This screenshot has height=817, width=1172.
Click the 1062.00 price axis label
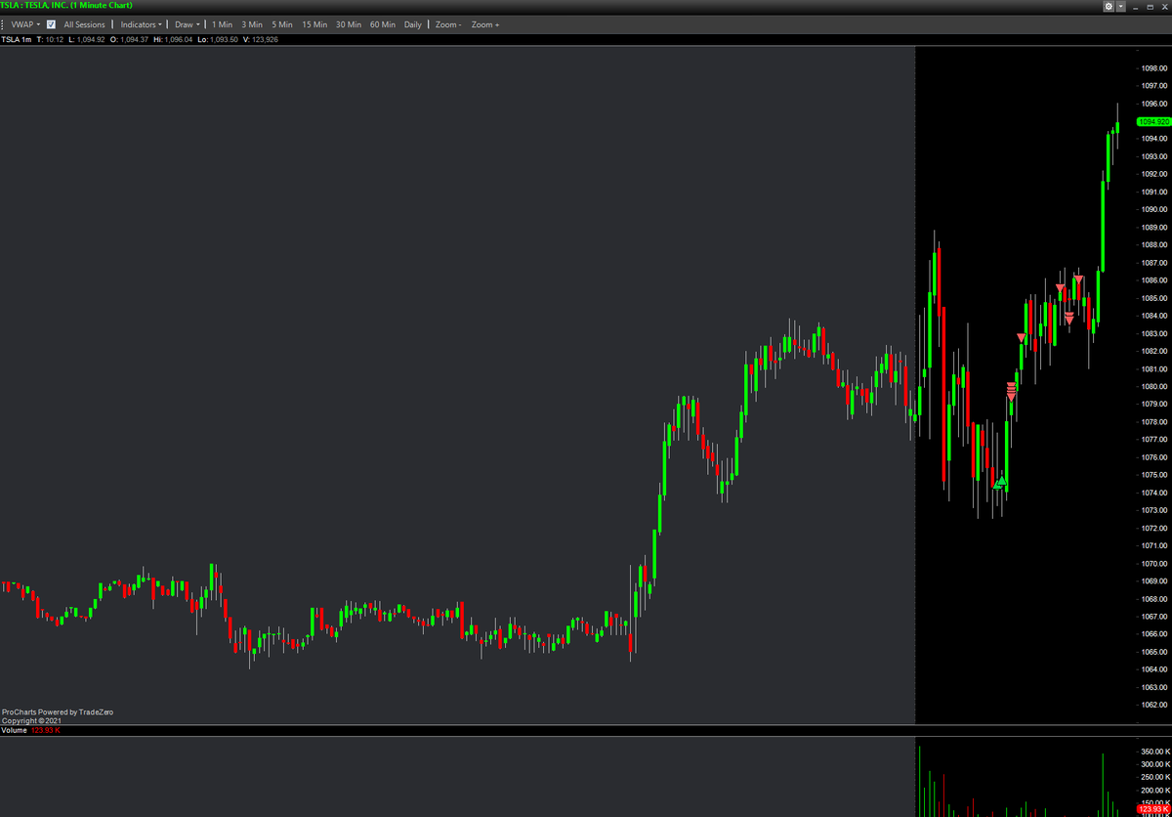[1155, 705]
